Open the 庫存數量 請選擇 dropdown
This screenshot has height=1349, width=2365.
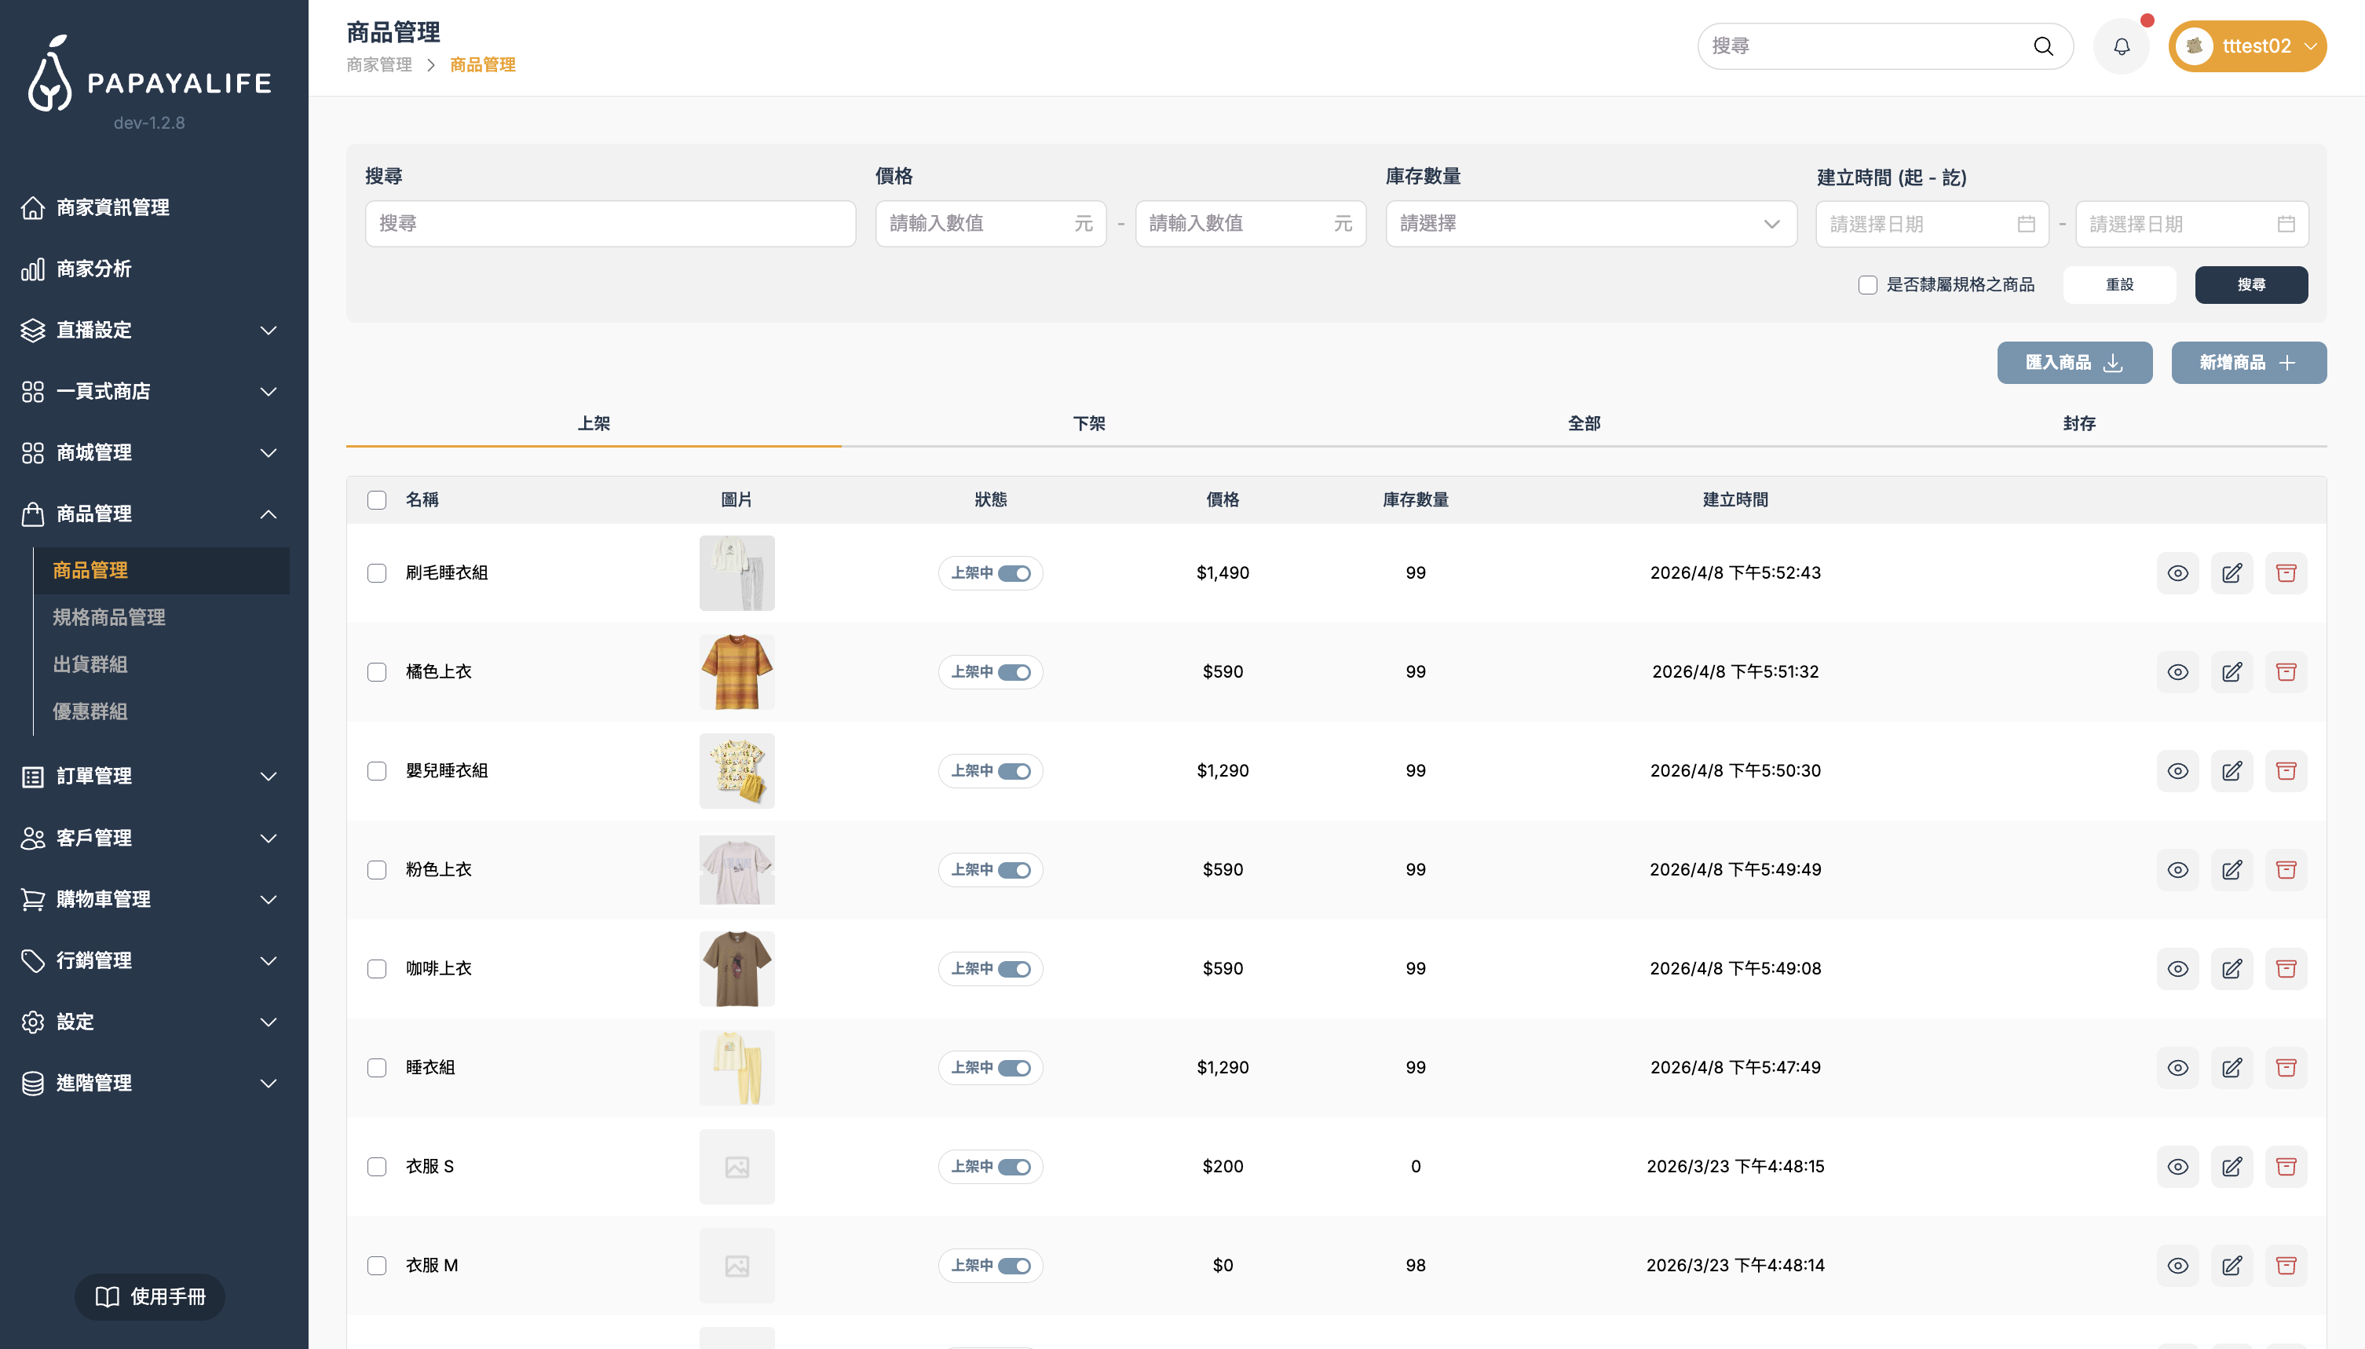pos(1591,223)
